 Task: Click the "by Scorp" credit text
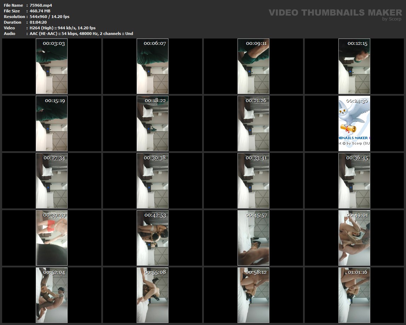(392, 19)
